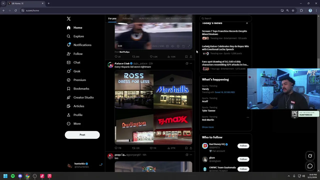Switch to ARC Raiders Community tab
The height and width of the screenshot is (180, 320).
178,18
